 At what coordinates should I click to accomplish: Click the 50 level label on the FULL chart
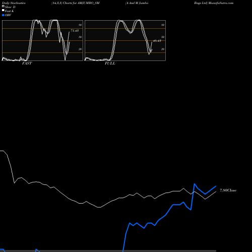[x=163, y=37]
